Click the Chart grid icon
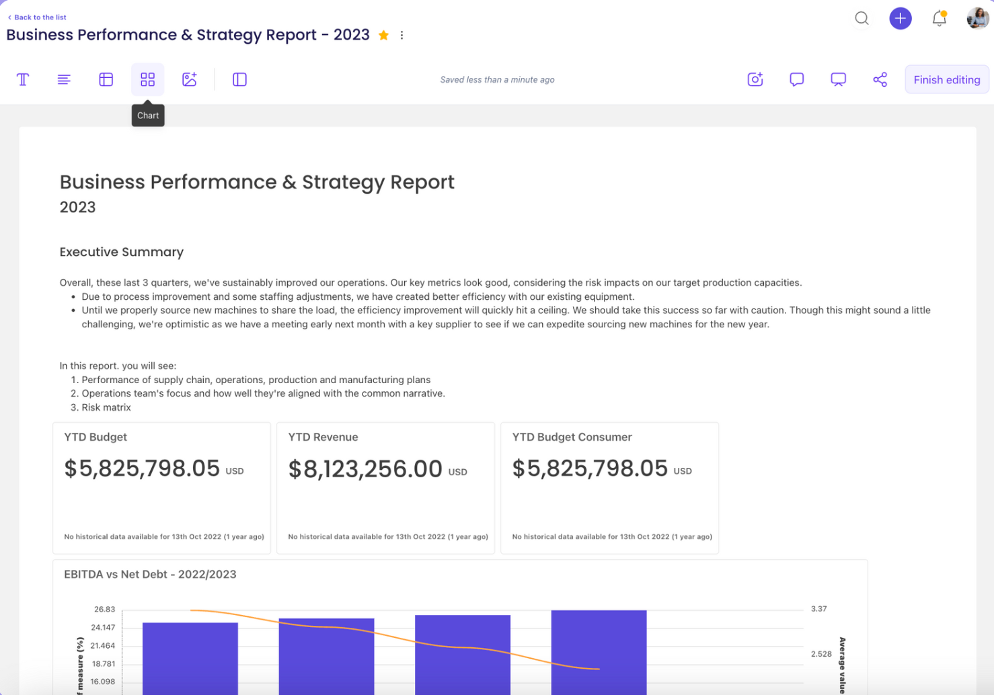Screen dimensions: 994x695 pos(147,79)
